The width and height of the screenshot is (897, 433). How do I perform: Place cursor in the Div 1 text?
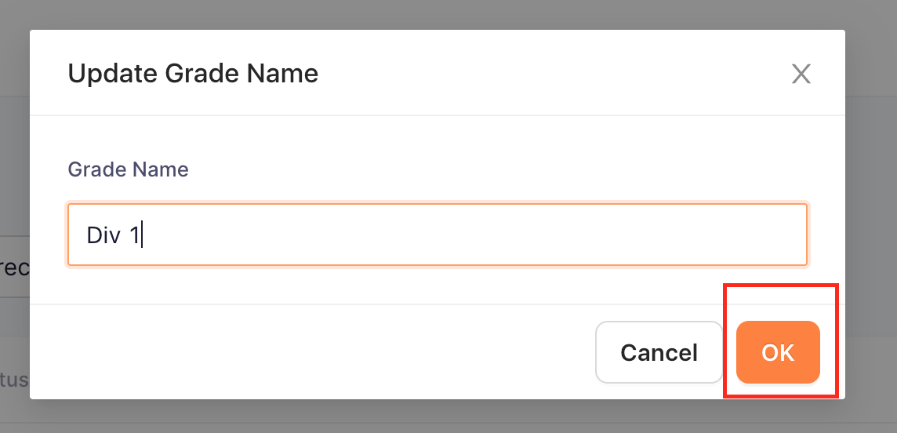point(113,235)
